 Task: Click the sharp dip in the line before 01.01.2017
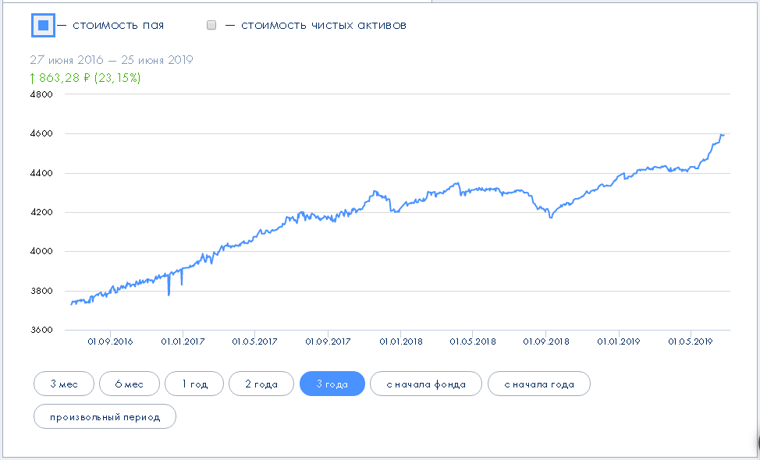click(169, 295)
